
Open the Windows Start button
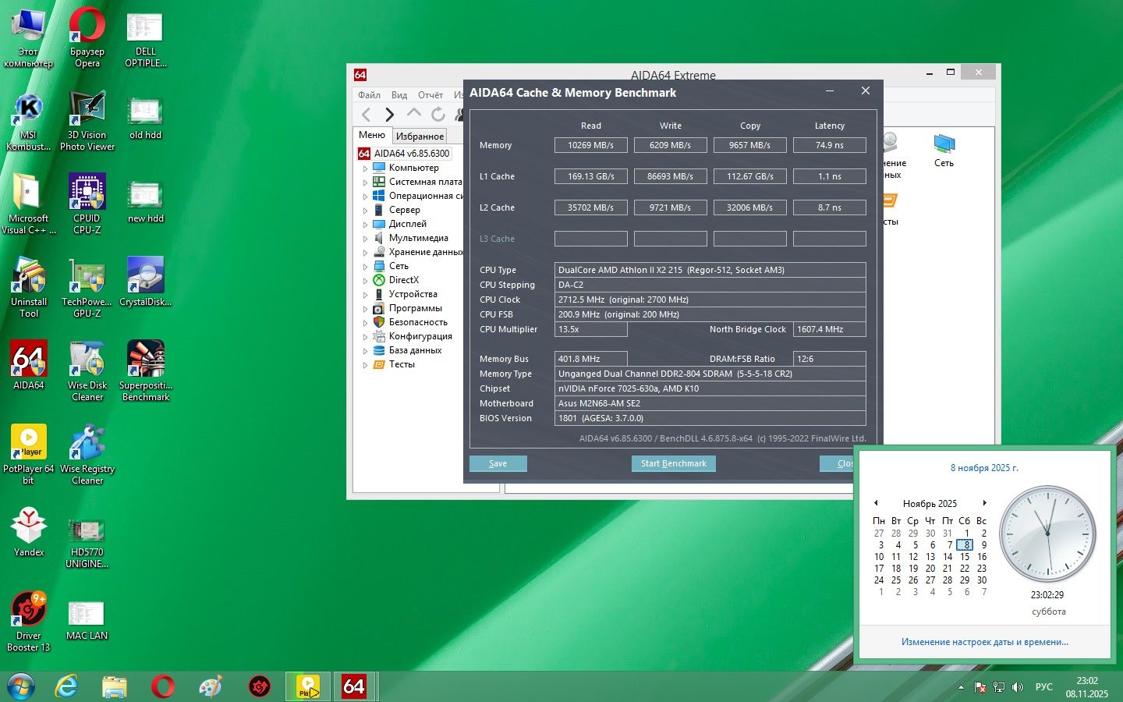click(x=21, y=686)
